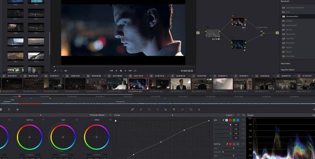The image size is (315, 159).
Task: Adjust the Gamma master wheel slider
Action: click(x=30, y=155)
